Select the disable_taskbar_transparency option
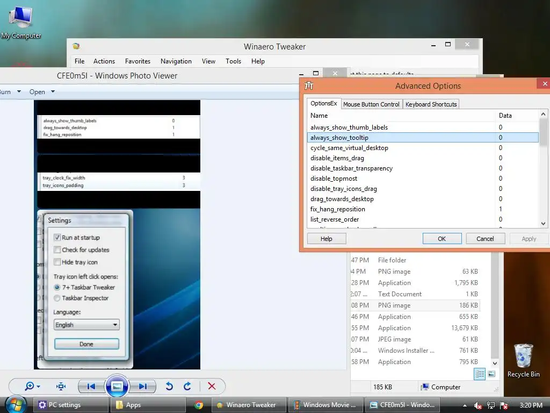 pyautogui.click(x=423, y=168)
